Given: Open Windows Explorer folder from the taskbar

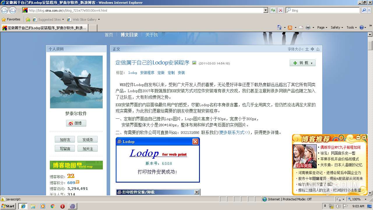Looking at the screenshot, I should [33, 206].
